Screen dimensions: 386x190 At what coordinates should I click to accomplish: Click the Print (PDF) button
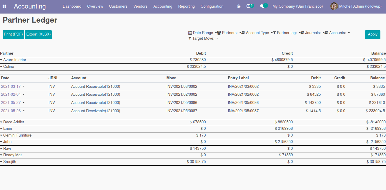pos(13,34)
